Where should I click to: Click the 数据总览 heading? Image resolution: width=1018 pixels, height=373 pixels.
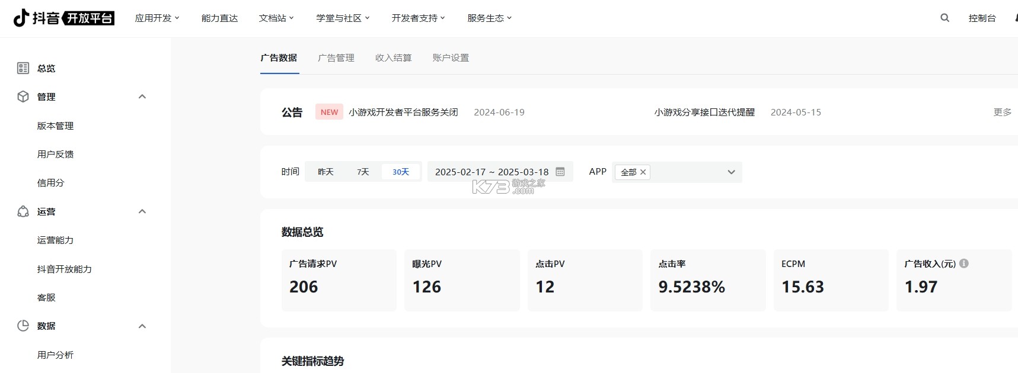[x=302, y=232]
